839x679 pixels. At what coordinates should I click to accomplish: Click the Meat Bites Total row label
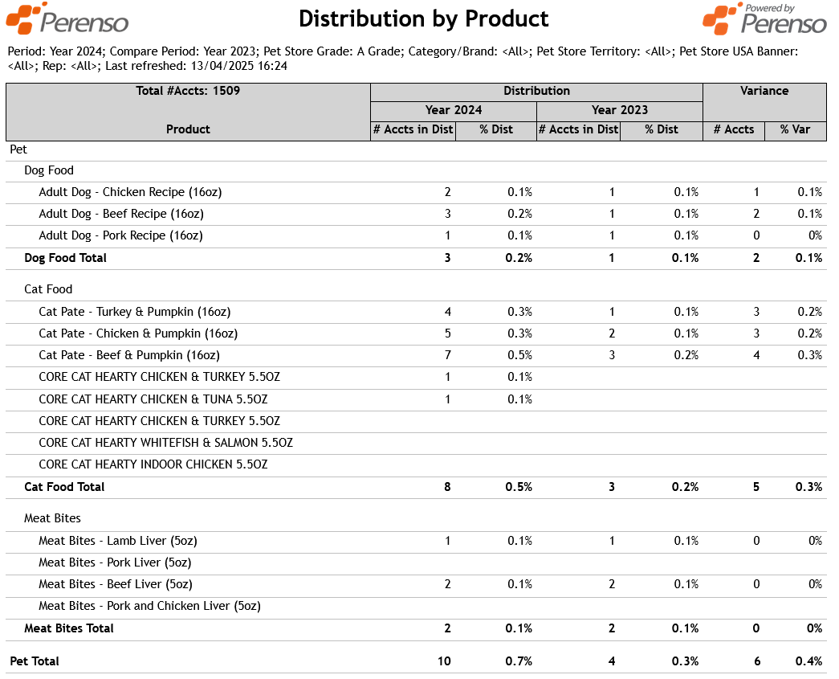tap(69, 628)
